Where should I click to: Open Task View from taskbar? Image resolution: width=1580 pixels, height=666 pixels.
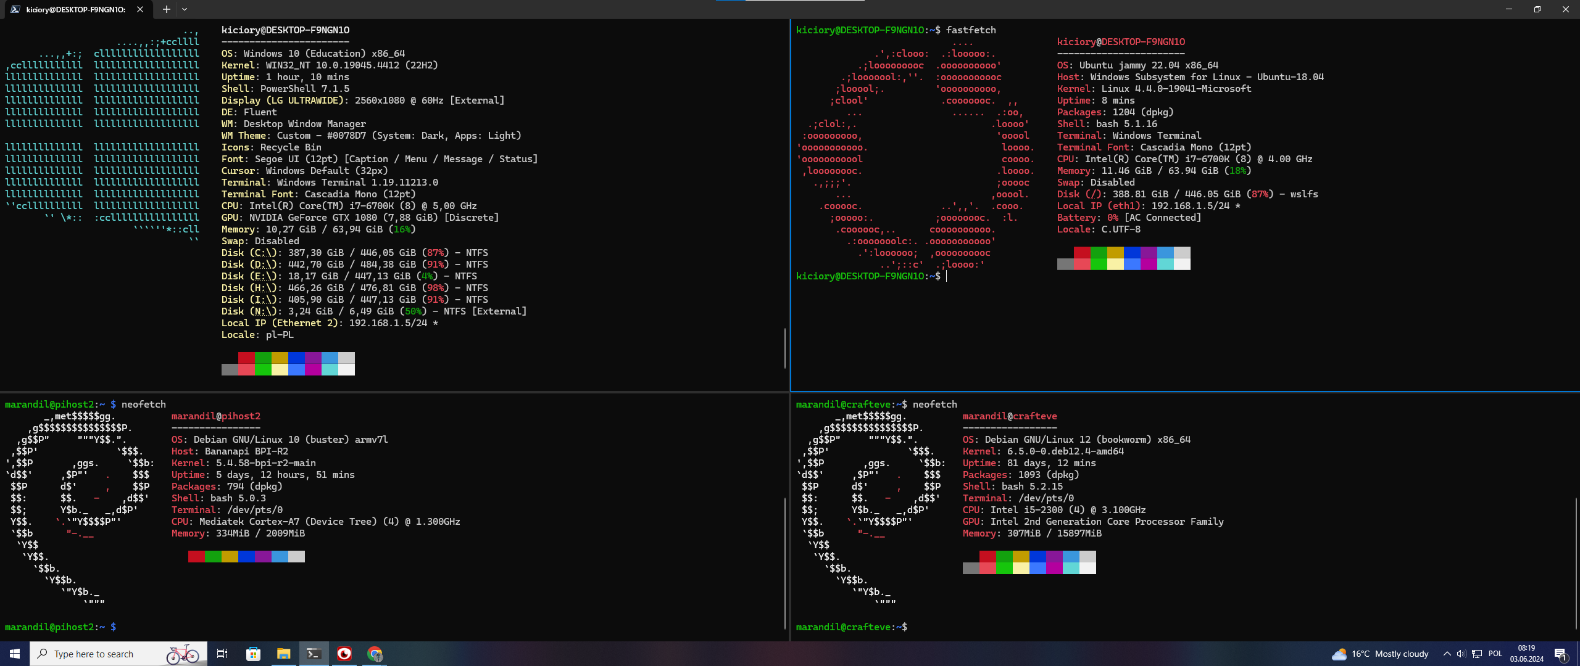click(x=222, y=654)
